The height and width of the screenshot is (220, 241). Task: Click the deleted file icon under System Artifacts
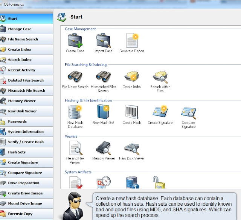pos(75,182)
